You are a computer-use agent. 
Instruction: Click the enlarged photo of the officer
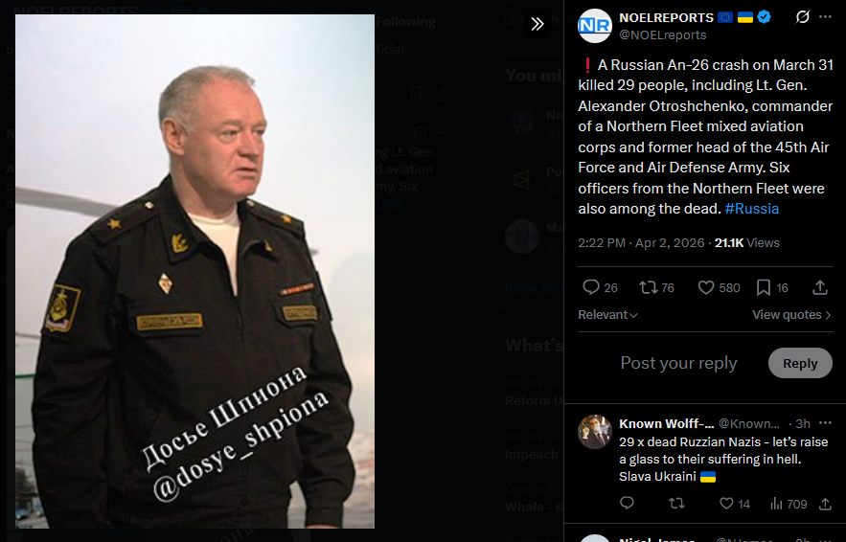pos(194,271)
